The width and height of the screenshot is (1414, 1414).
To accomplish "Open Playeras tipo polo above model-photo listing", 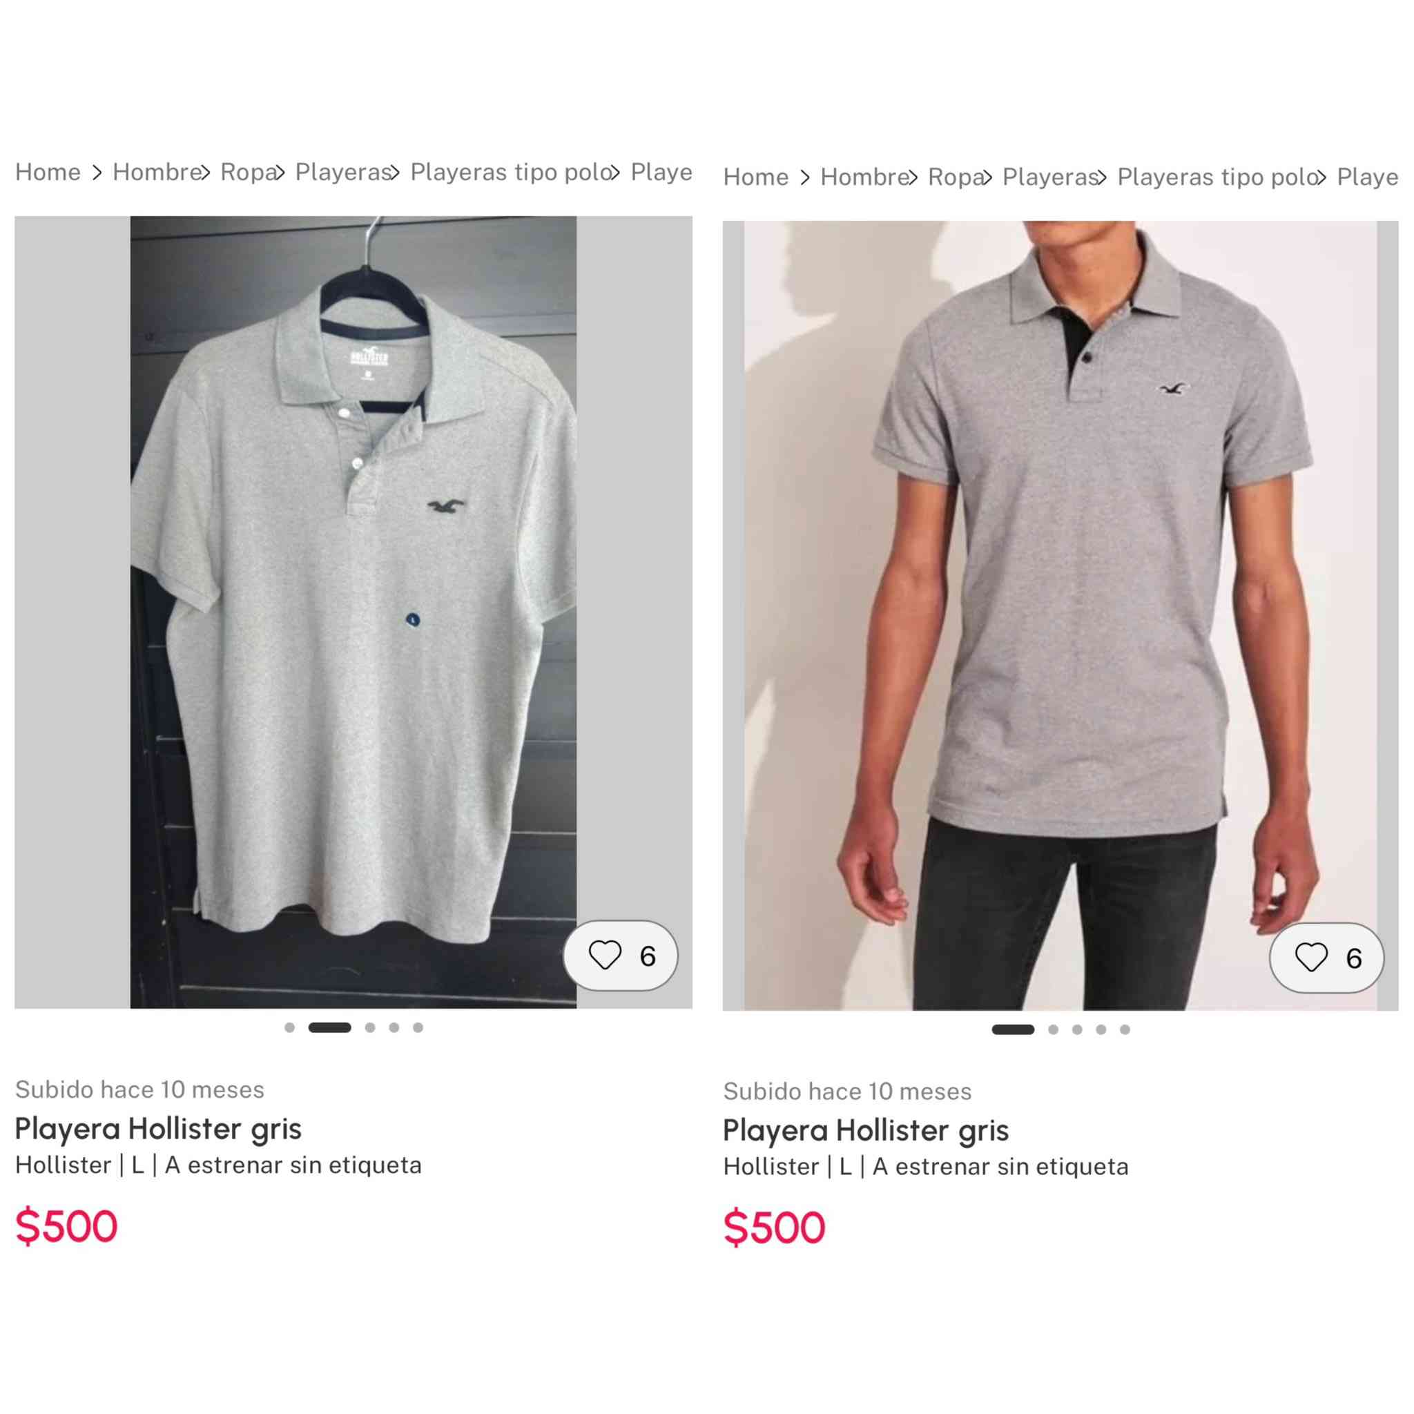I will (1218, 177).
